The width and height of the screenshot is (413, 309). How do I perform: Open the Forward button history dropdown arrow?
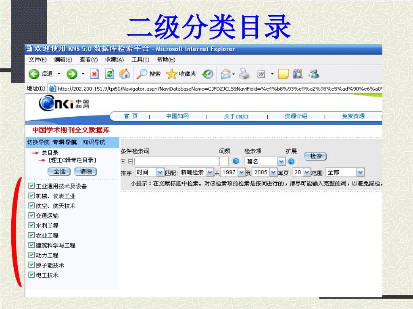[83, 74]
